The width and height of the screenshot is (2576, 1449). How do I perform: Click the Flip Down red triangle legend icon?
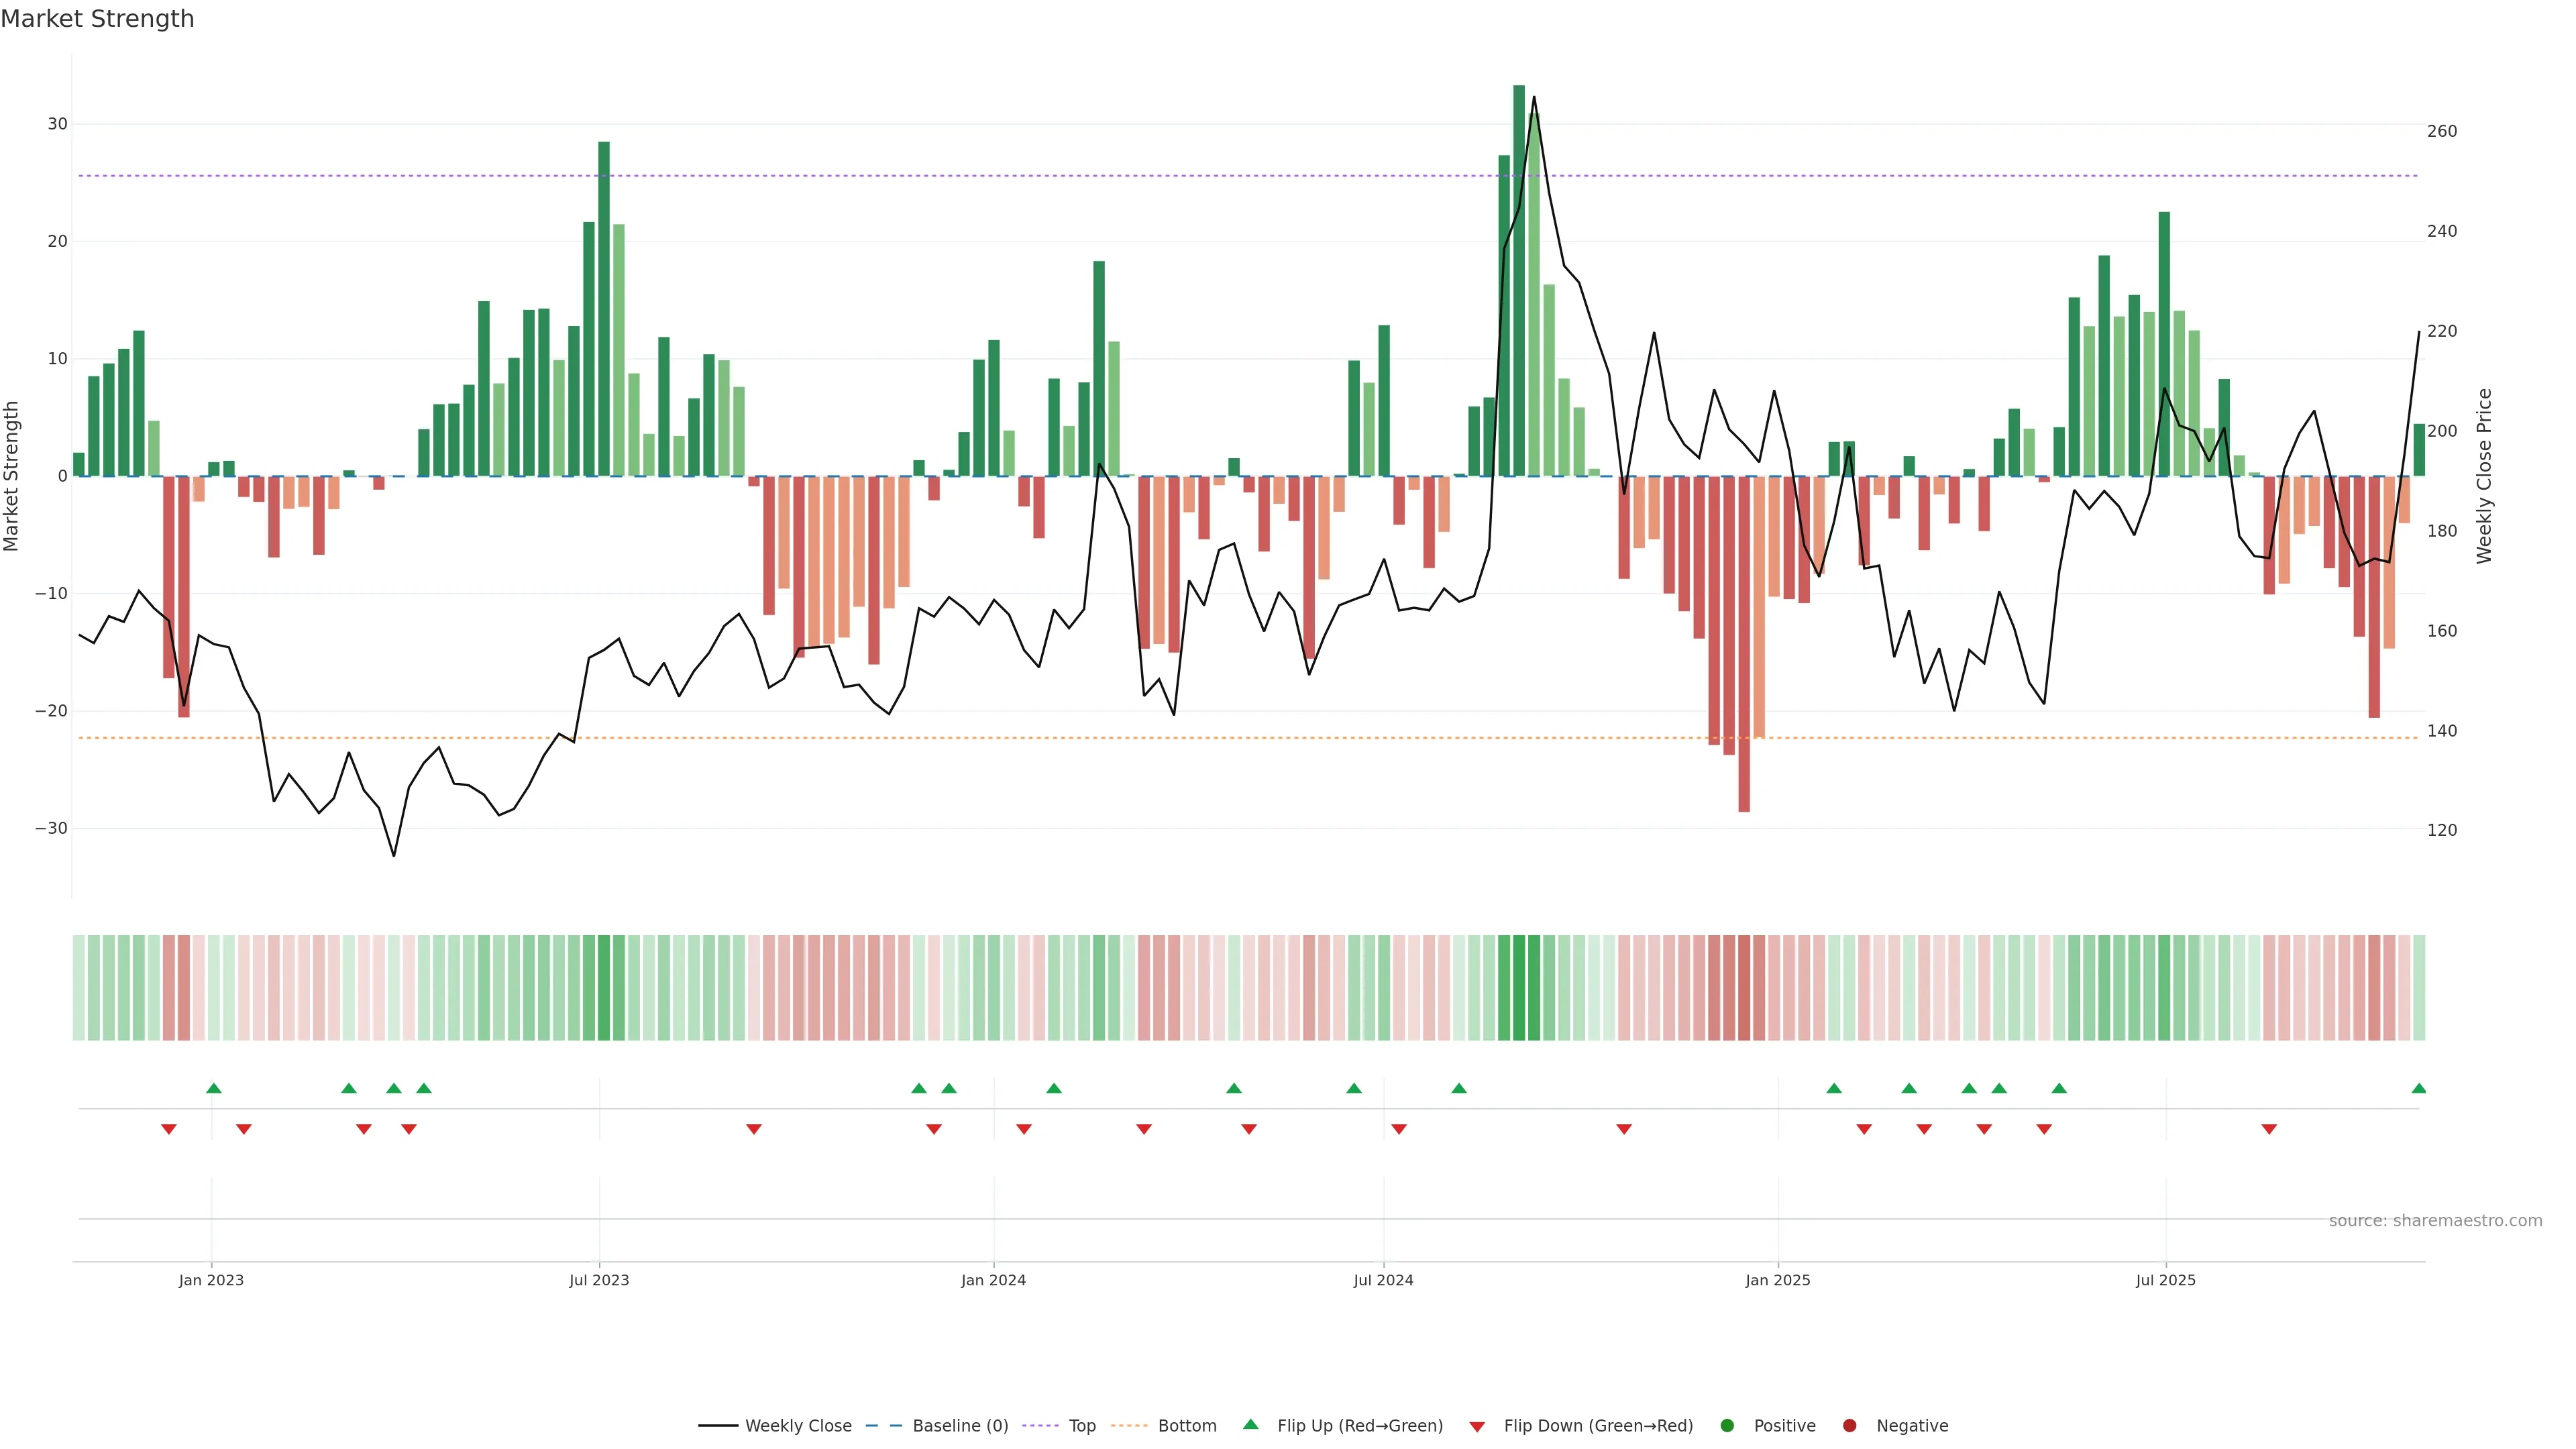[1477, 1426]
